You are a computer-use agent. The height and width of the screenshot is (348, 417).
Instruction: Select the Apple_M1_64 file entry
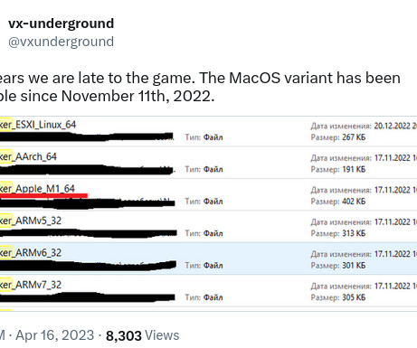click(208, 195)
